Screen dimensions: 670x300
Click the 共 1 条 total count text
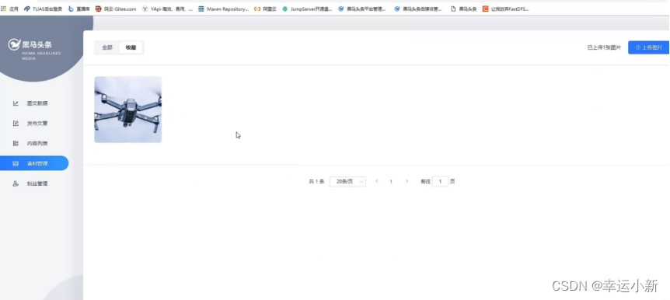(316, 182)
